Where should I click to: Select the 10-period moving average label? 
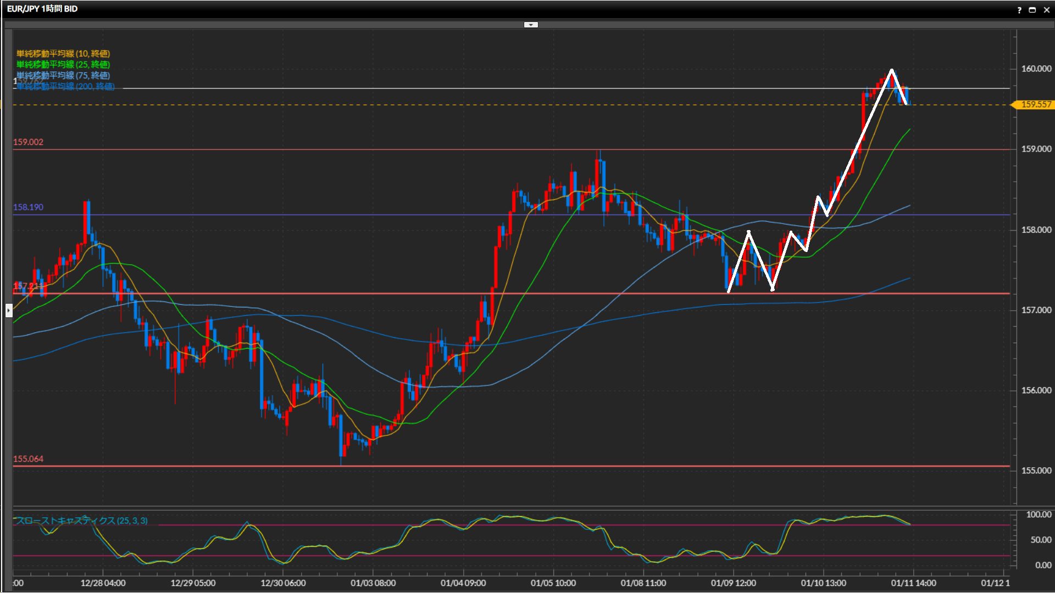(x=63, y=53)
